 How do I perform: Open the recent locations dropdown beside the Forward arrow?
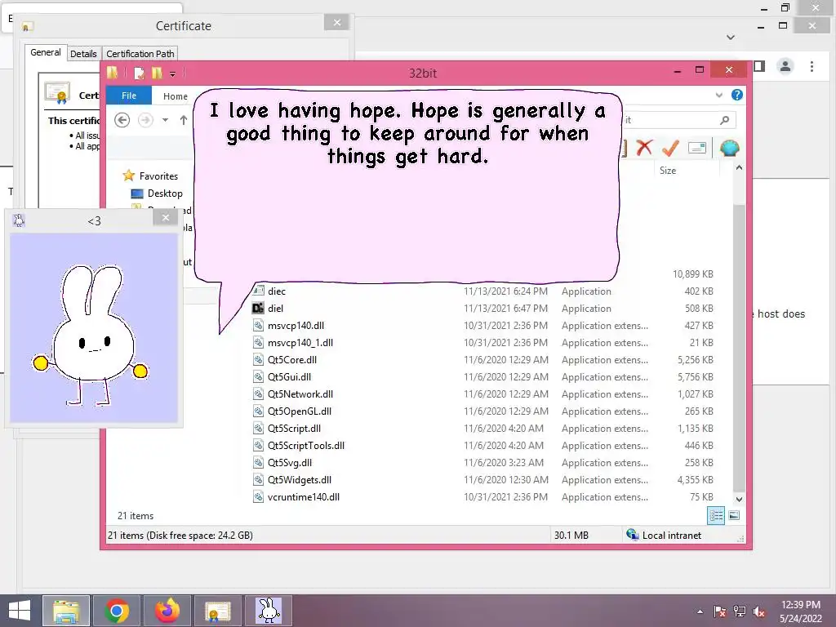165,120
